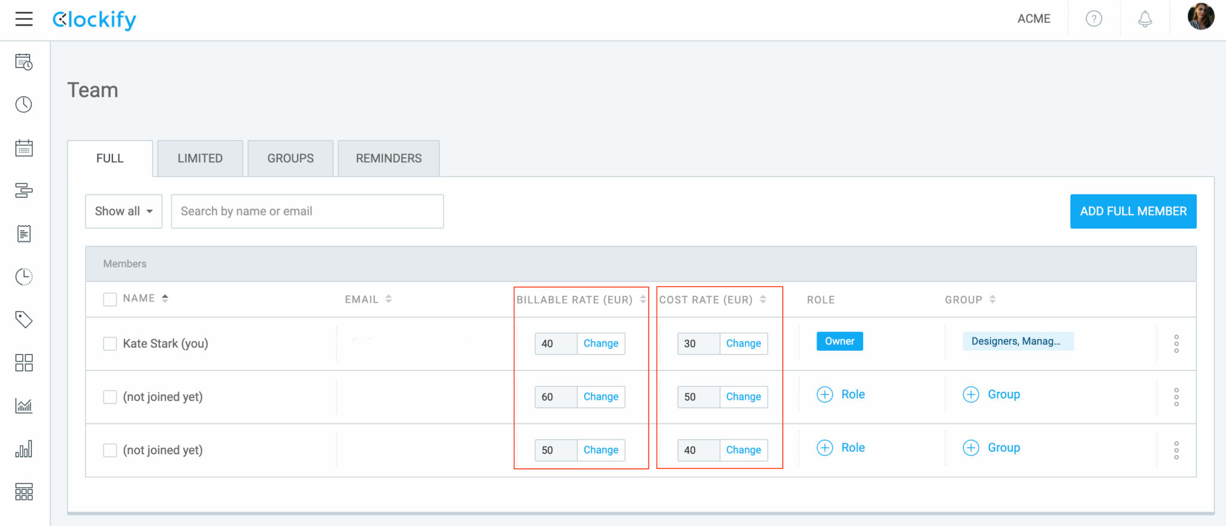This screenshot has height=526, width=1226.
Task: Sort by Billable Rate column arrows
Action: (x=643, y=299)
